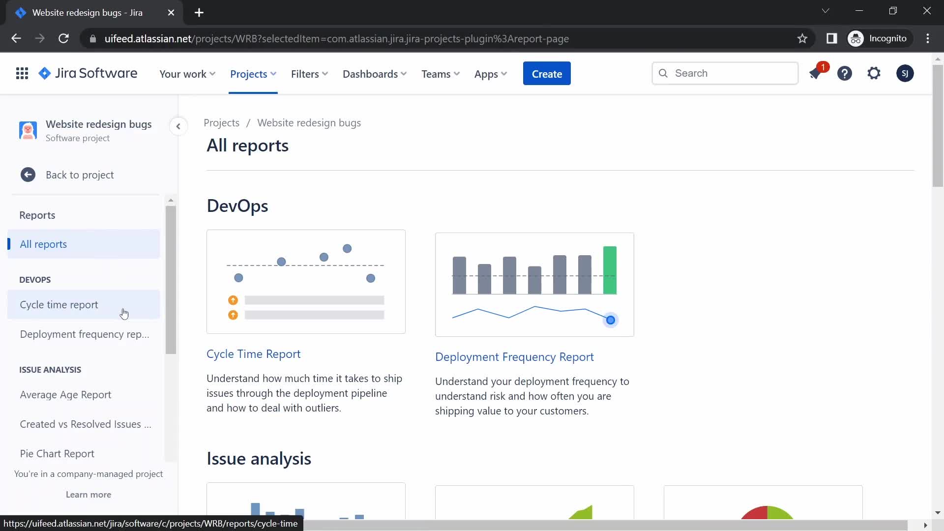Expand the Filters dropdown menu
Screen dimensions: 944x531
click(309, 73)
